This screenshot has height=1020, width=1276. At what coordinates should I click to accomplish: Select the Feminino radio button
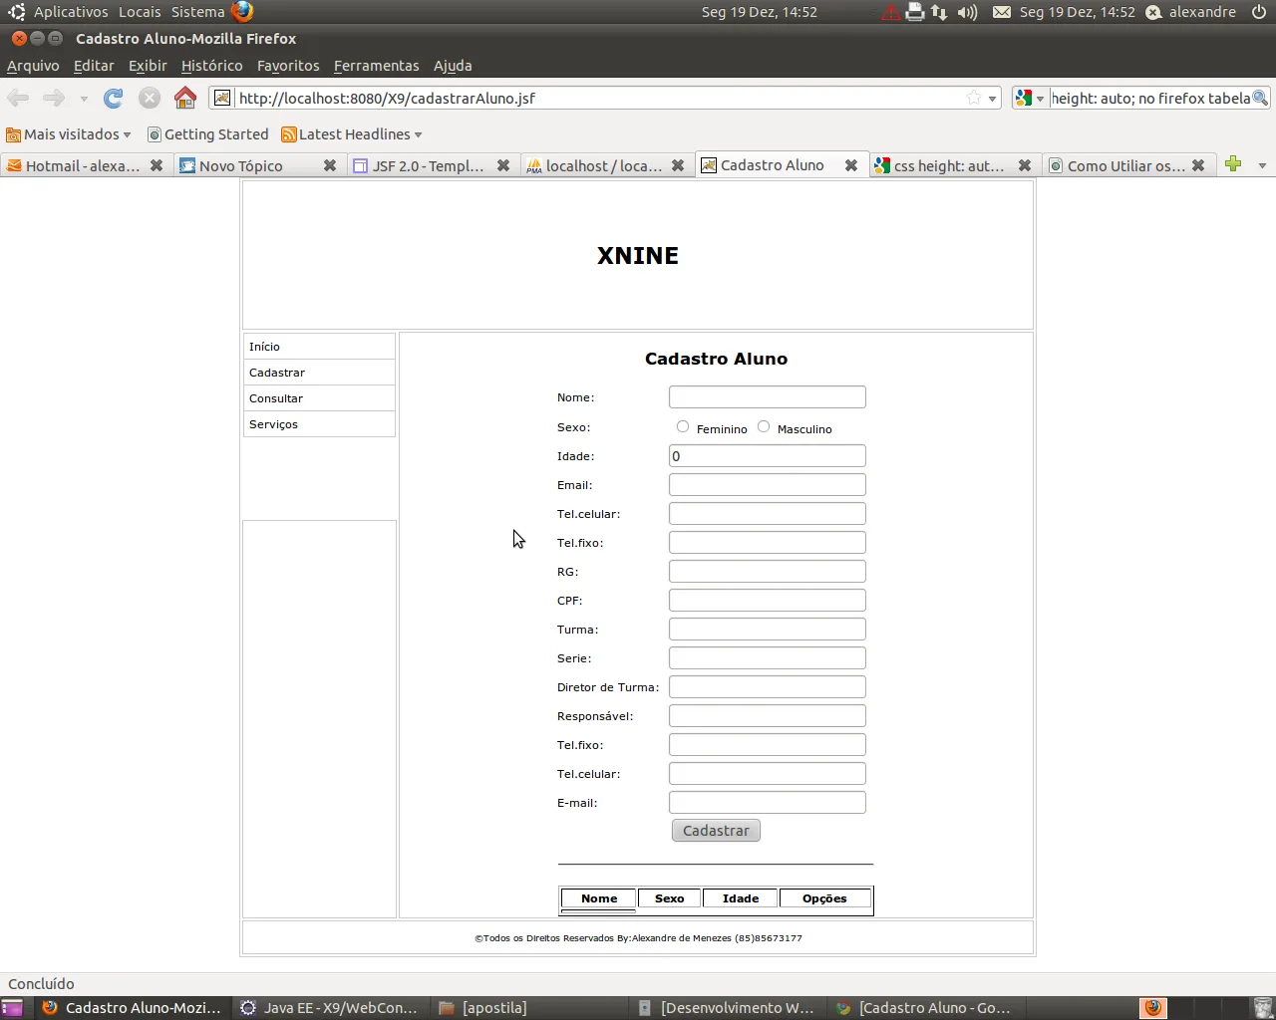click(683, 426)
